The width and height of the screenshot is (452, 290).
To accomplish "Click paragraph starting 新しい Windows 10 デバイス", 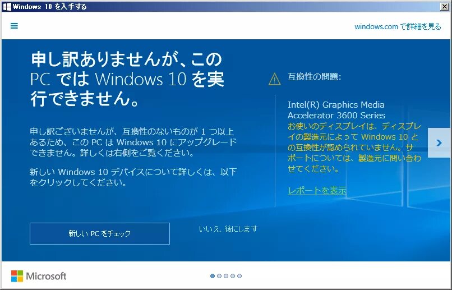I will point(133,177).
